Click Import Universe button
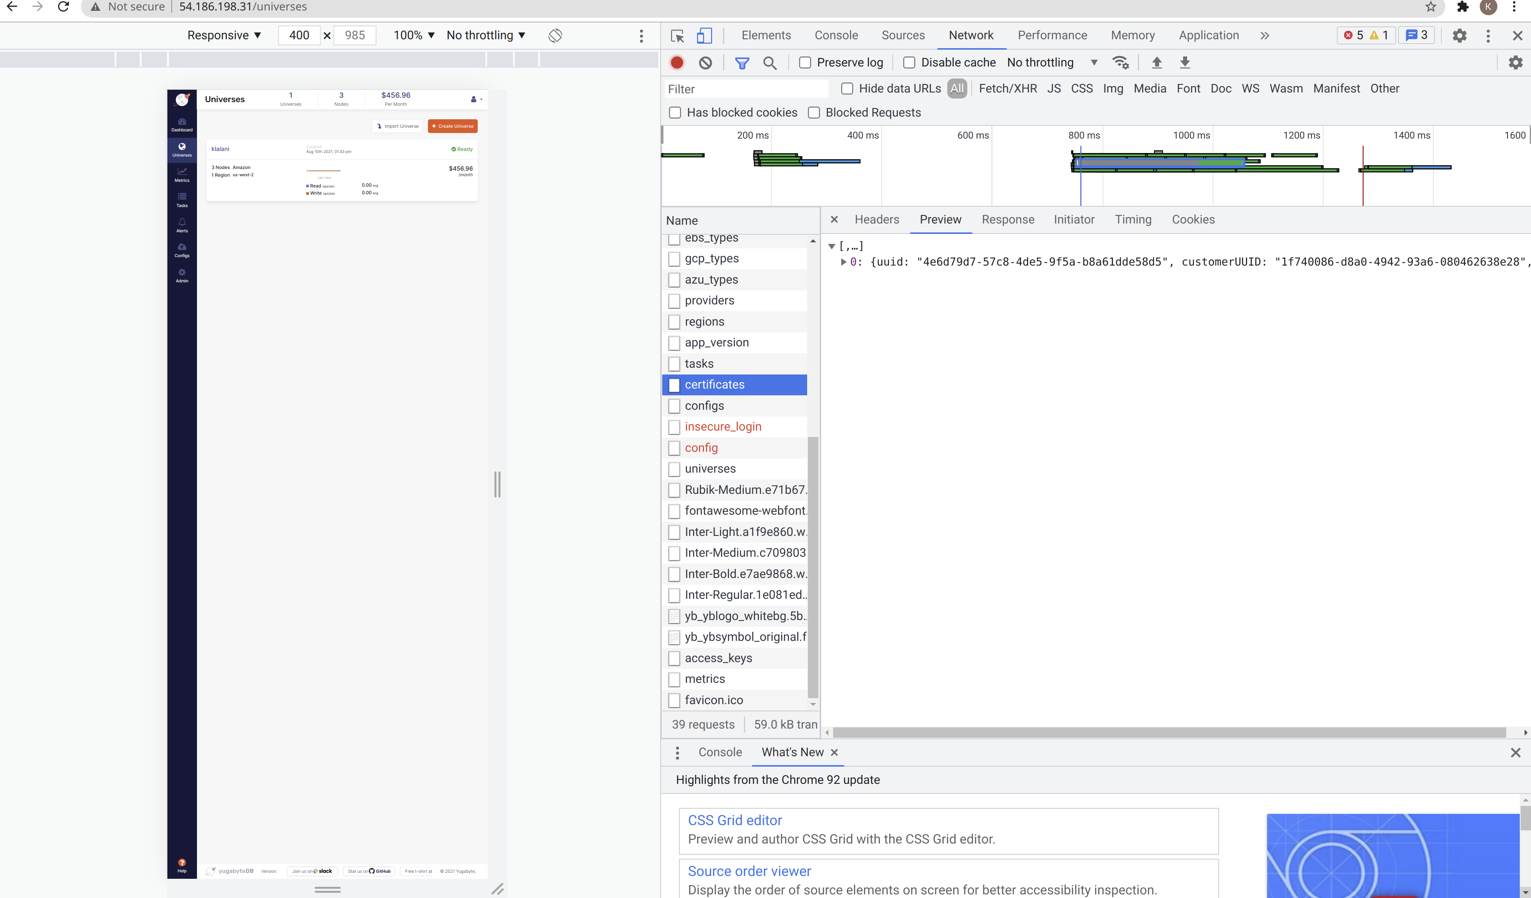Viewport: 1531px width, 898px height. [x=397, y=126]
